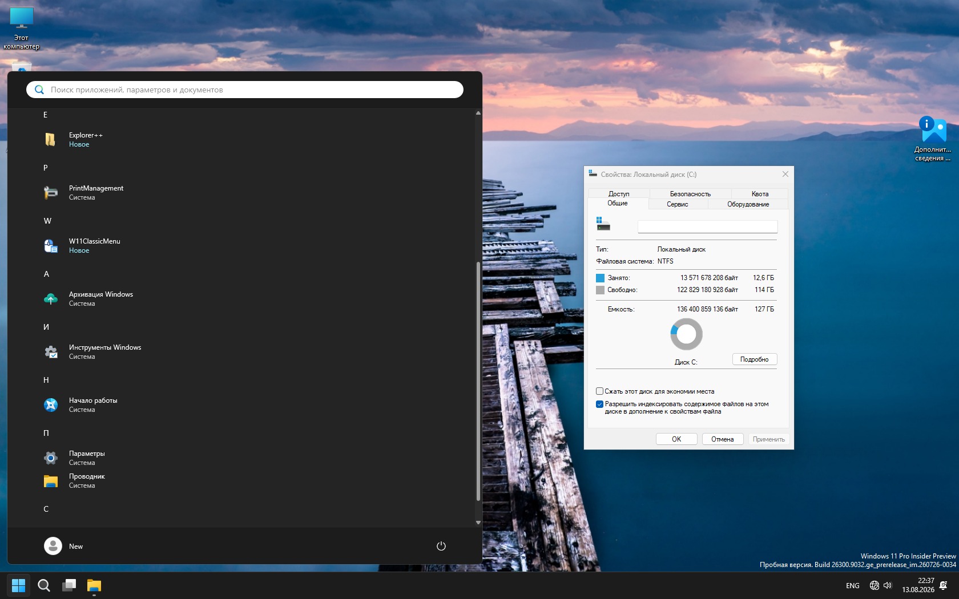Viewport: 959px width, 599px height.
Task: Click the app list scroll up arrow
Action: click(478, 113)
